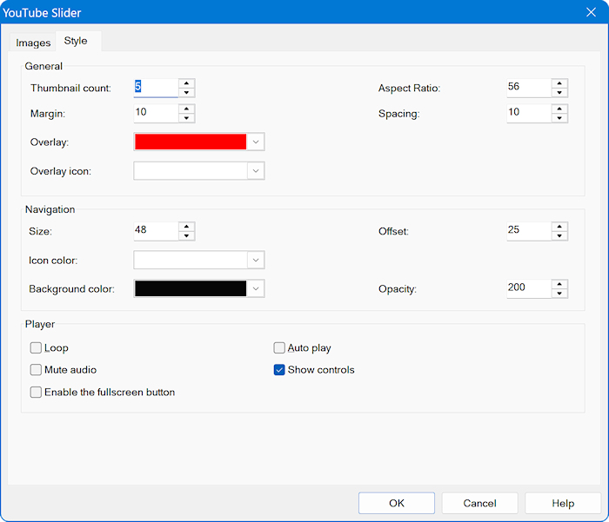Focus the Thumbnail count input field
The image size is (609, 522).
click(156, 88)
